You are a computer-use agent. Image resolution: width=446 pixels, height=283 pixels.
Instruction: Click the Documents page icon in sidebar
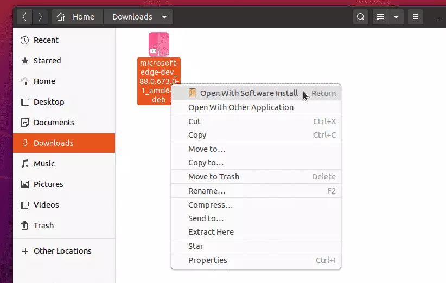click(x=25, y=123)
